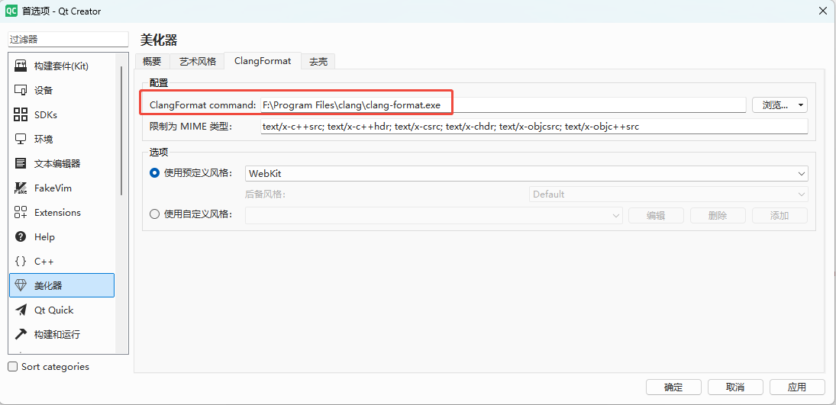Click the SDKs grid icon
Viewport: 836px width, 405px height.
pyautogui.click(x=21, y=114)
